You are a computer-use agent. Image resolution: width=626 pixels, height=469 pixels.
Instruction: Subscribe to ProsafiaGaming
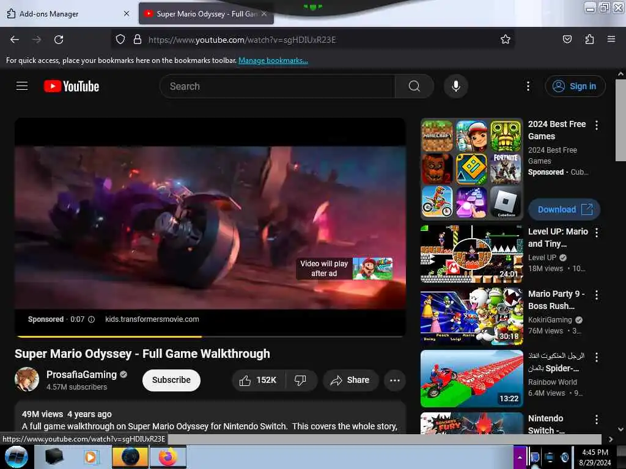[x=171, y=380]
